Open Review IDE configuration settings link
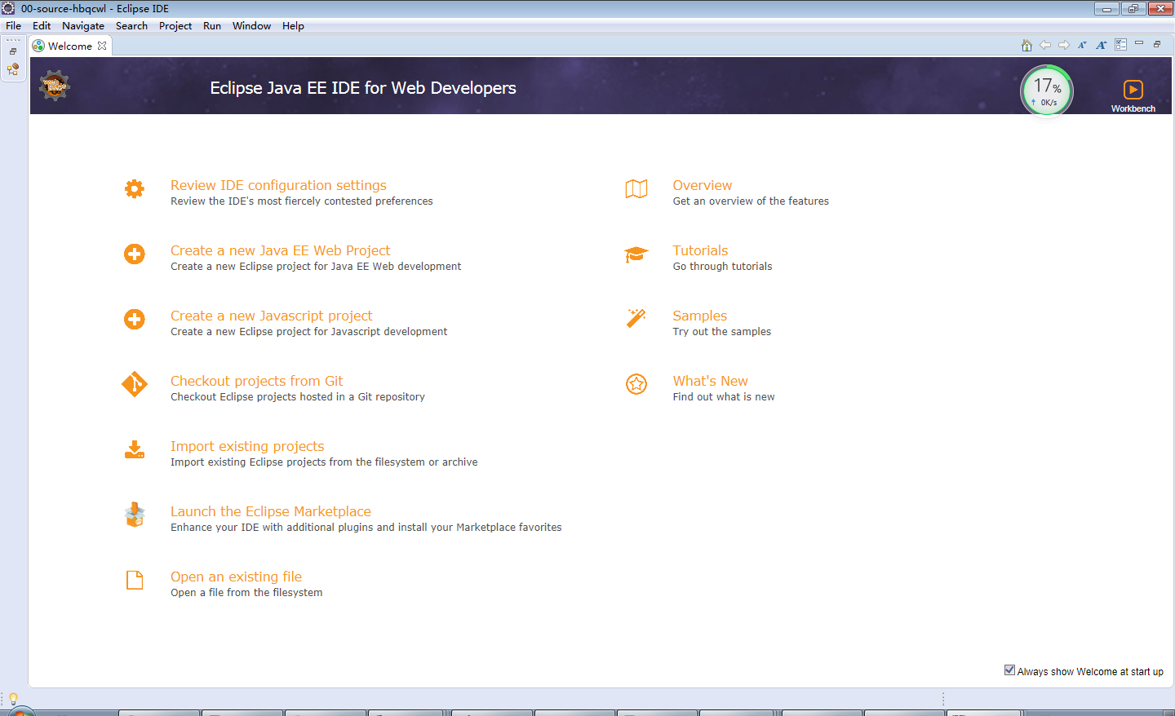The image size is (1175, 716). click(x=278, y=185)
